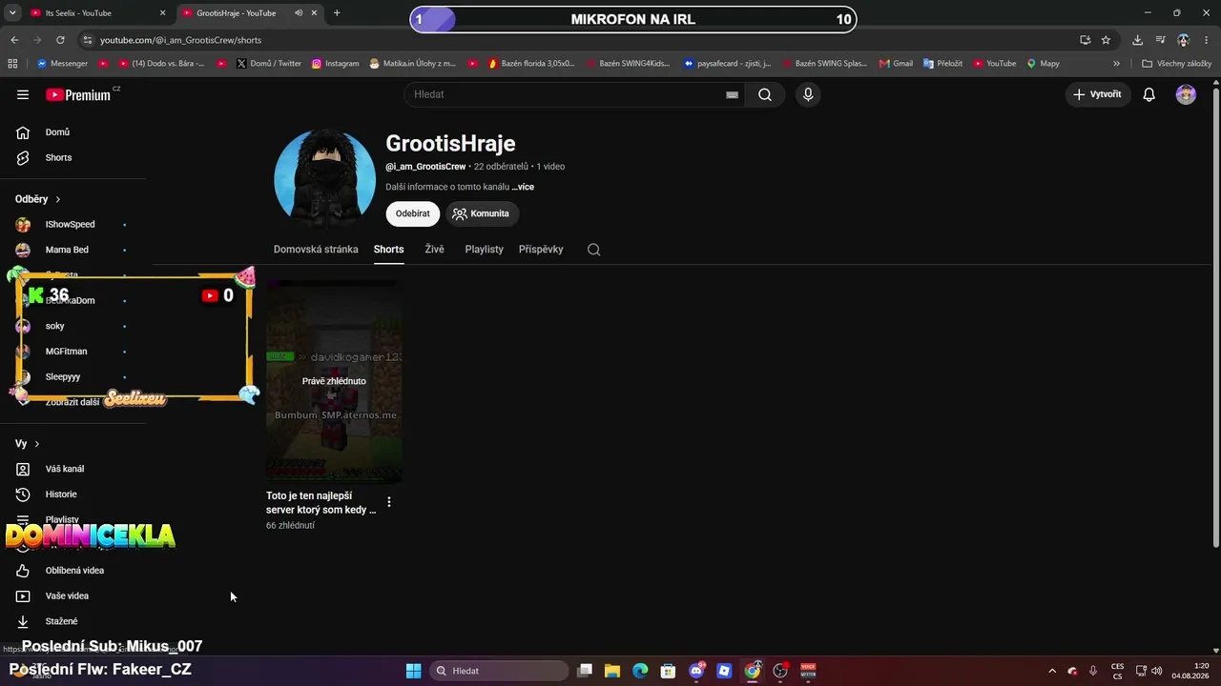This screenshot has height=686, width=1221.
Task: Open the on-screen keyboard in search box
Action: (x=732, y=94)
